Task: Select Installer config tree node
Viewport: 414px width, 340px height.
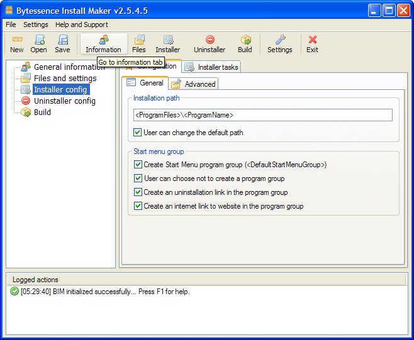Action: point(61,90)
